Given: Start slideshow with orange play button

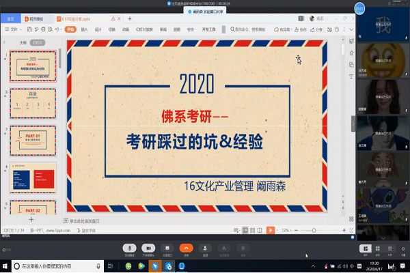Looking at the screenshot, I should tap(271, 230).
